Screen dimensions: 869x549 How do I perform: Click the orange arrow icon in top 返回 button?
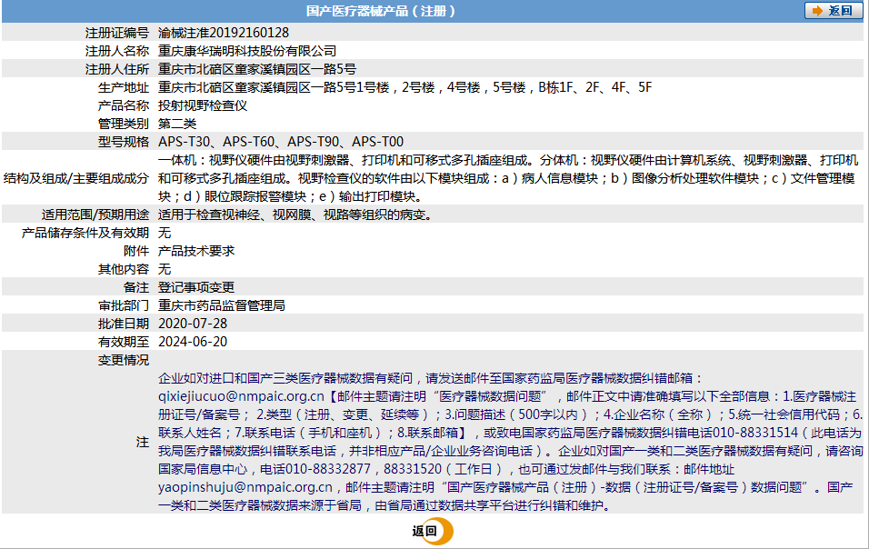(x=817, y=11)
